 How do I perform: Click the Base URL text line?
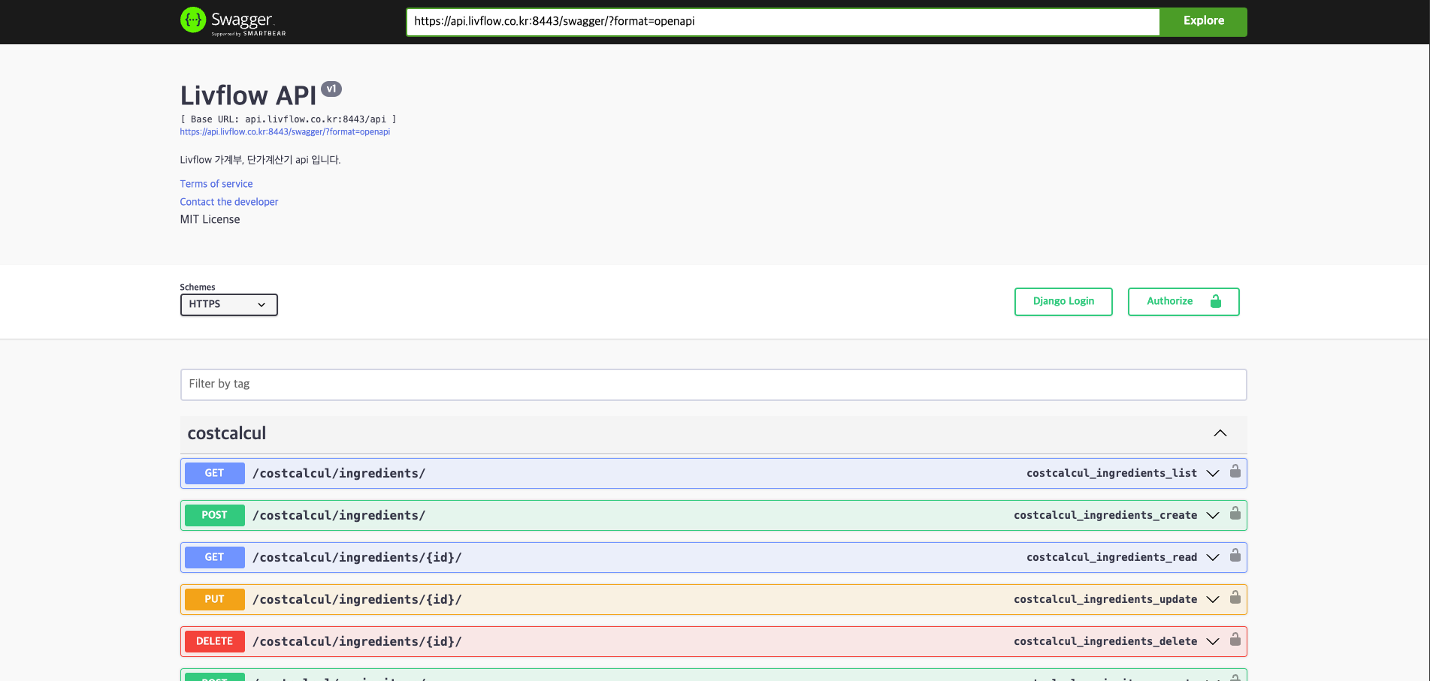[289, 119]
